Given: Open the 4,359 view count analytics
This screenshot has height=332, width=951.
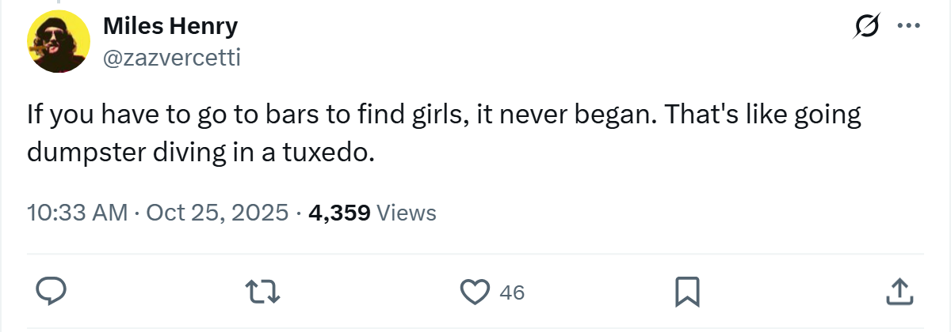Looking at the screenshot, I should [340, 213].
